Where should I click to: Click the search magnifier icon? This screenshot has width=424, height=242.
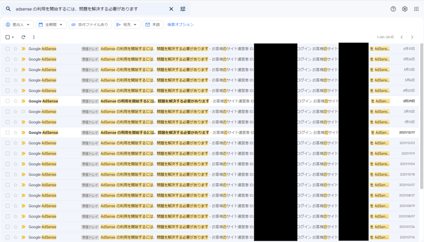pos(8,9)
